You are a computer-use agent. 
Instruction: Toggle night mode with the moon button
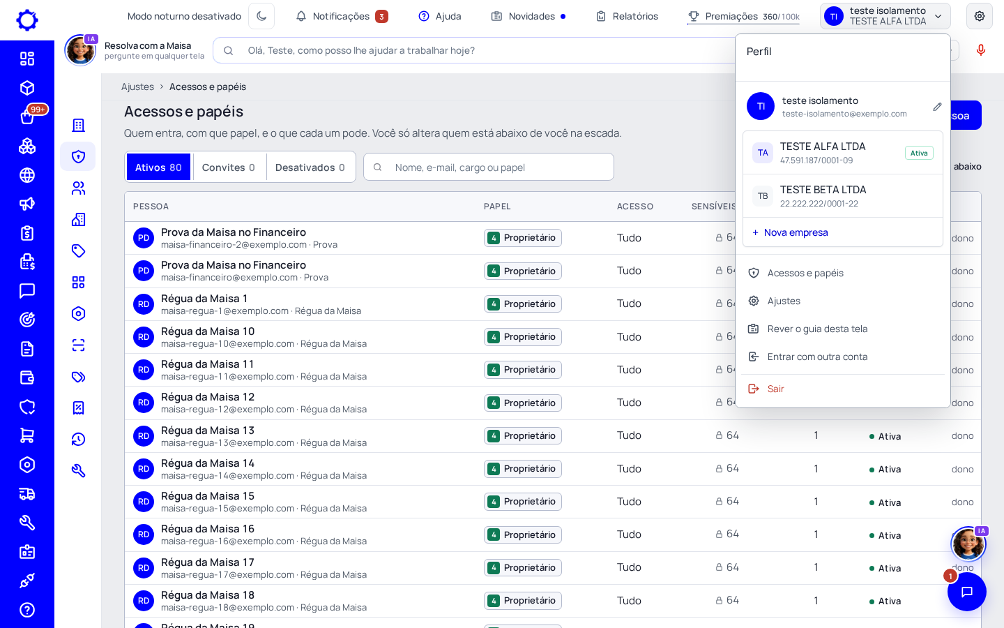coord(261,16)
